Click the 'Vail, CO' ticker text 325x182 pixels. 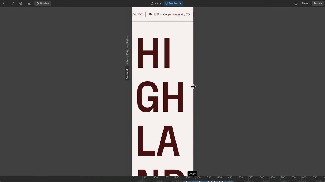pyautogui.click(x=137, y=15)
